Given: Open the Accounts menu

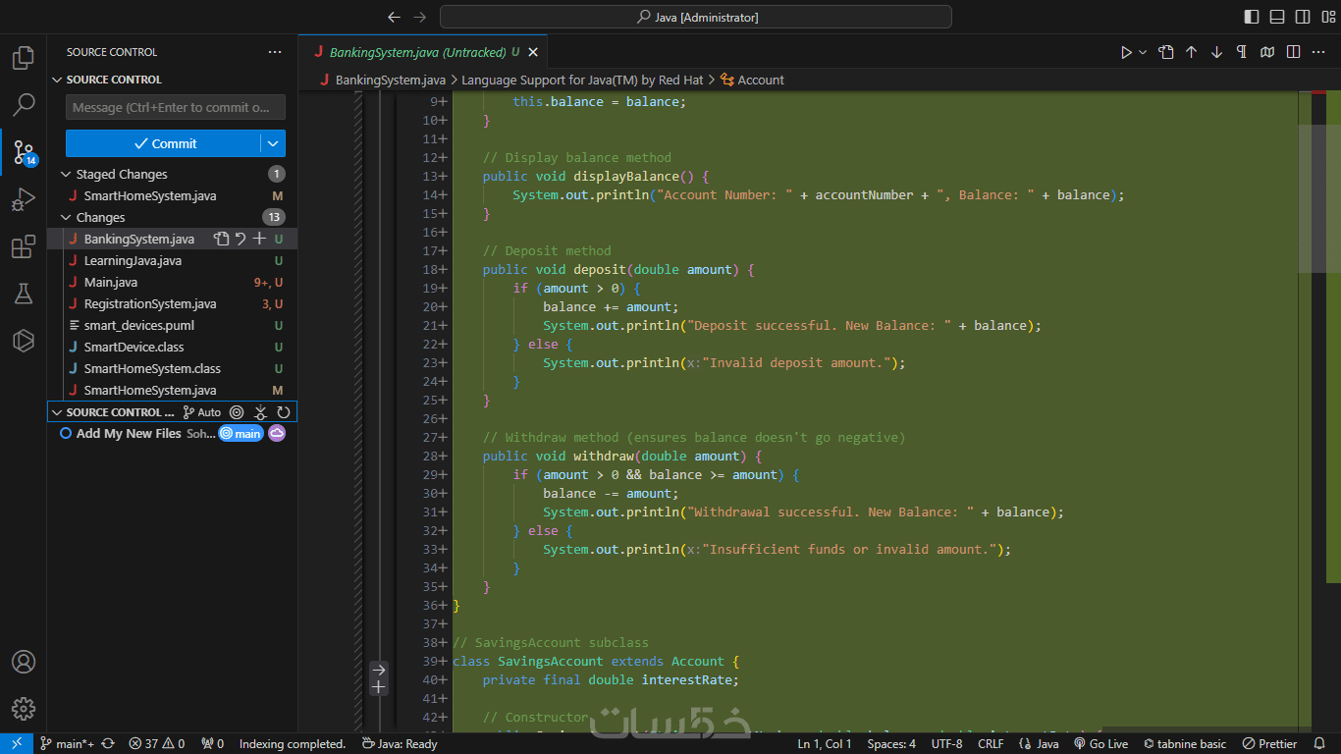Looking at the screenshot, I should tap(24, 662).
